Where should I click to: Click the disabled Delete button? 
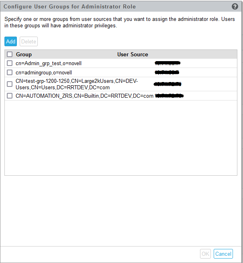point(29,41)
